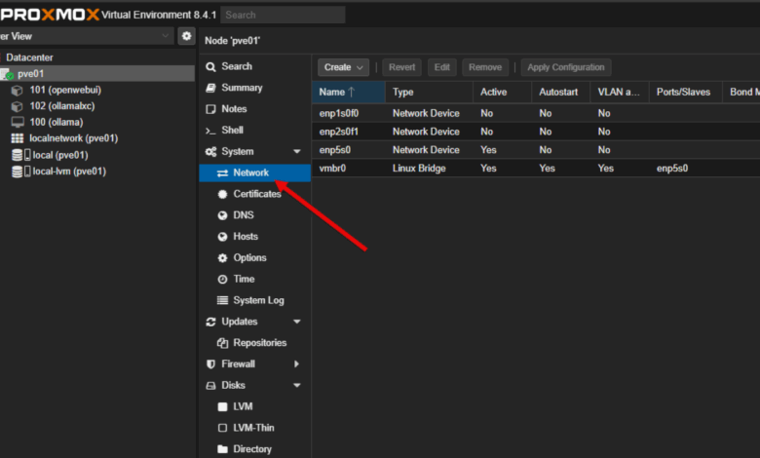
Task: Open the System Log menu item
Action: click(254, 300)
